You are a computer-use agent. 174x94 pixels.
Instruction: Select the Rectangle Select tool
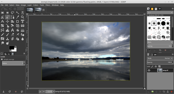(x=3, y=13)
